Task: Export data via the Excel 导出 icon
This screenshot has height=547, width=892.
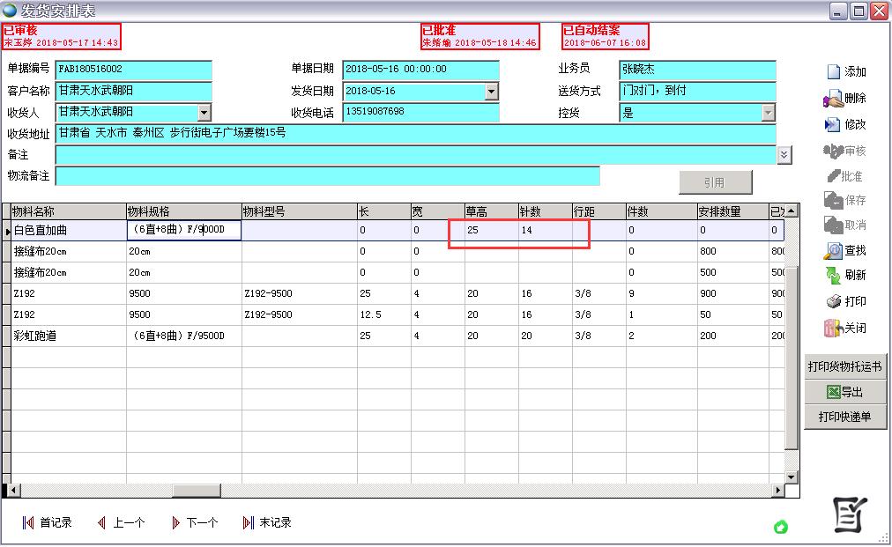Action: click(844, 392)
